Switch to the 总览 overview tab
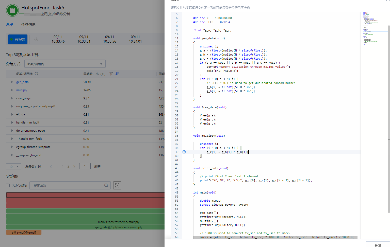This screenshot has width=390, height=247. click(x=10, y=25)
